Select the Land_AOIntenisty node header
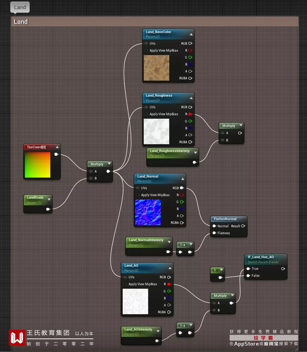 tap(141, 331)
